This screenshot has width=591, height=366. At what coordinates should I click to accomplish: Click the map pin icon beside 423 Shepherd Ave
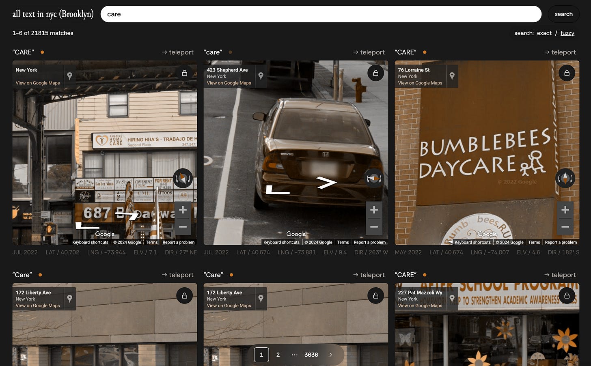coord(261,76)
